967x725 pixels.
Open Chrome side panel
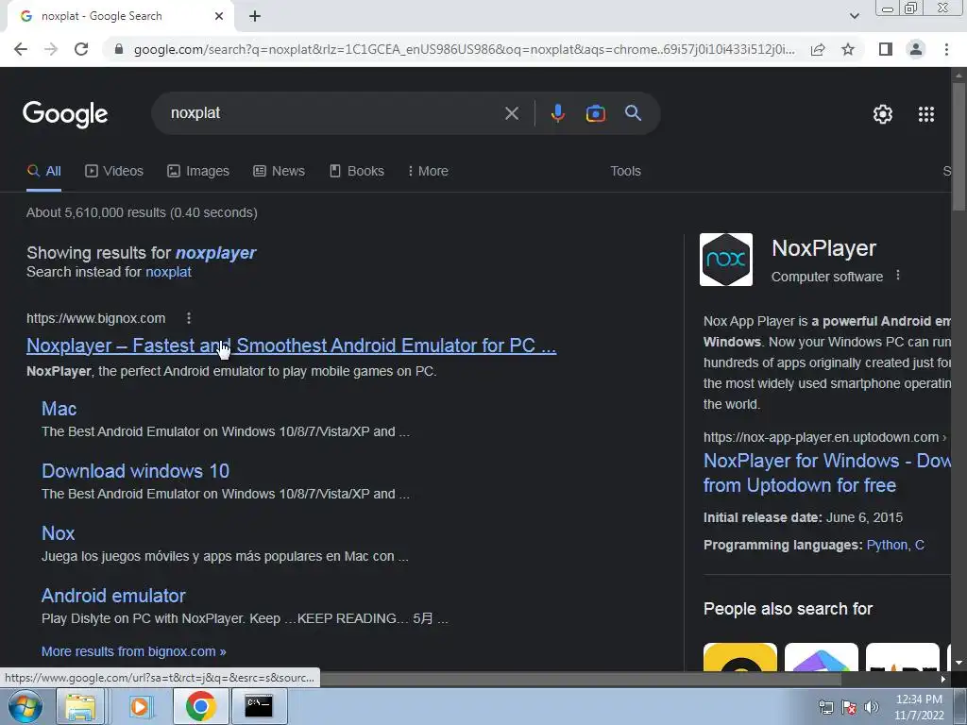click(886, 49)
